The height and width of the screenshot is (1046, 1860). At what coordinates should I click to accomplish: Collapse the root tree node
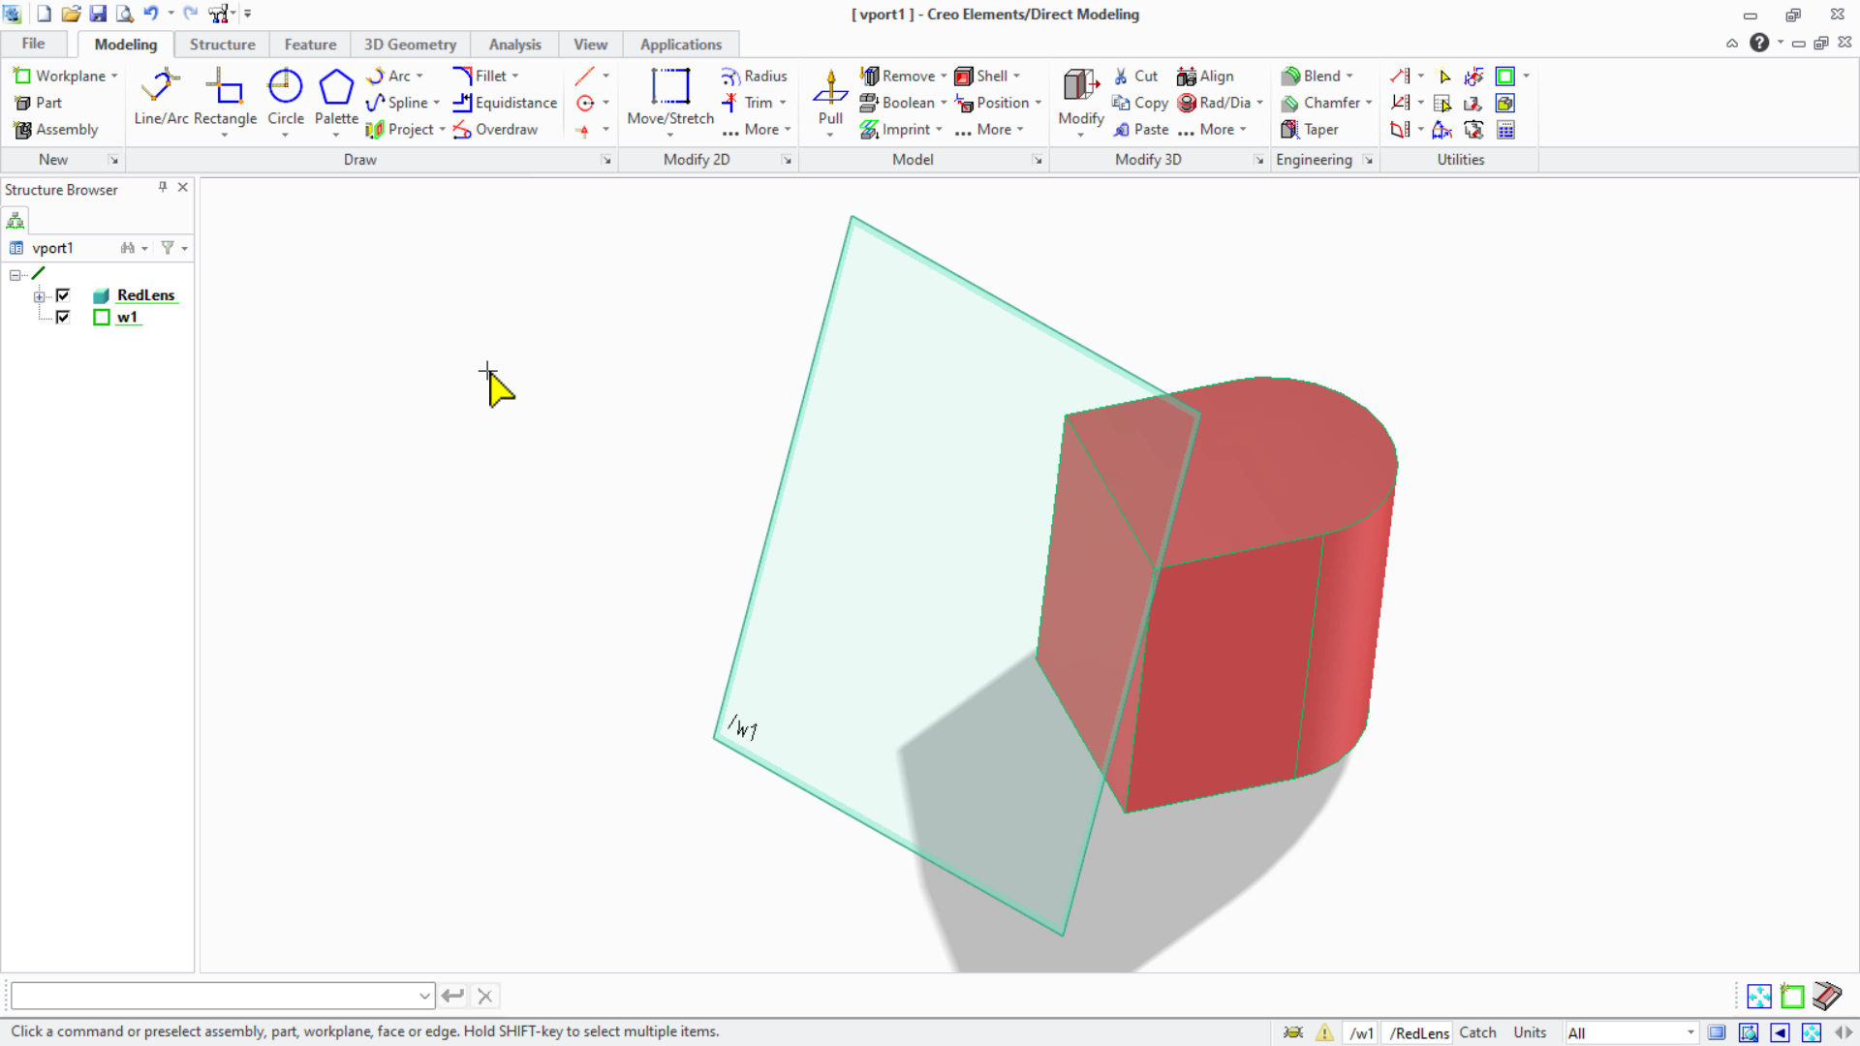point(15,275)
